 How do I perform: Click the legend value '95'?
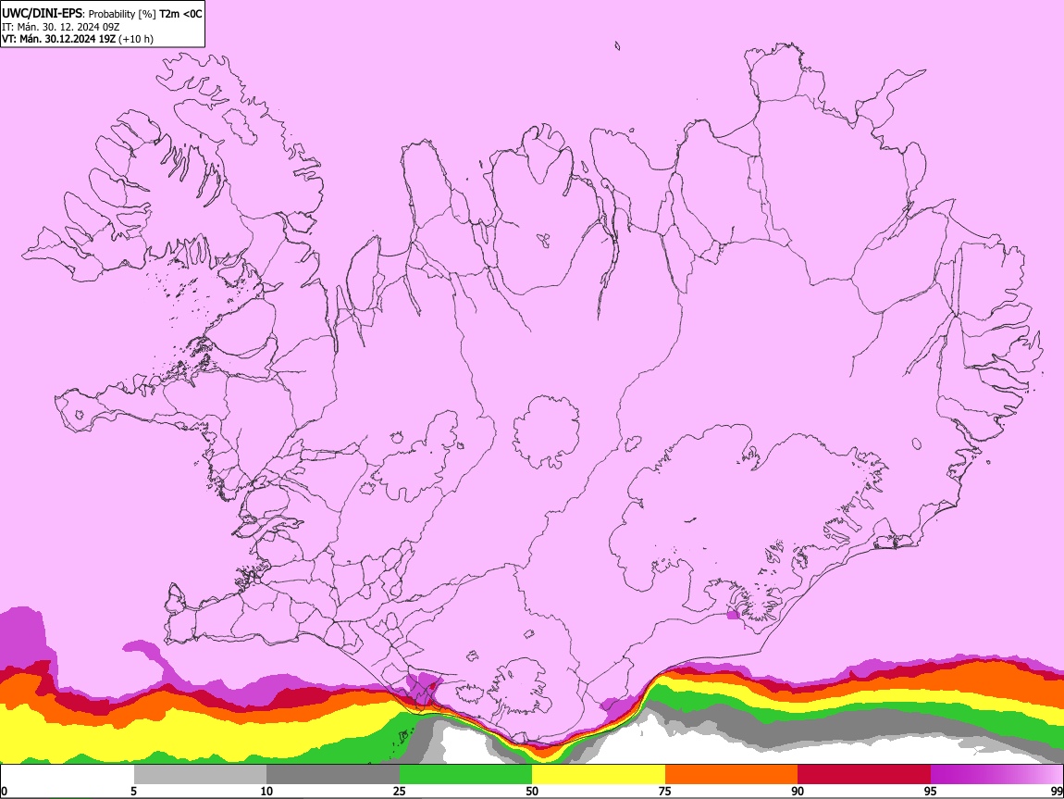tap(931, 791)
